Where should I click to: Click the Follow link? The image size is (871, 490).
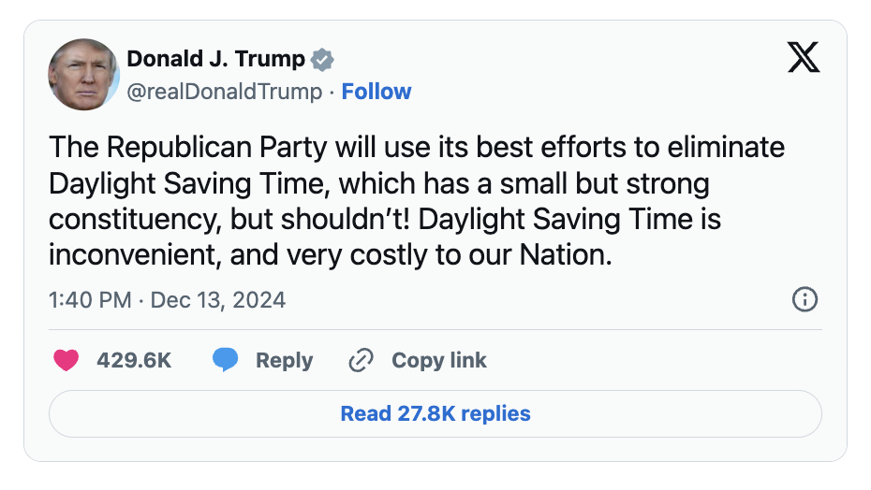pyautogui.click(x=376, y=92)
